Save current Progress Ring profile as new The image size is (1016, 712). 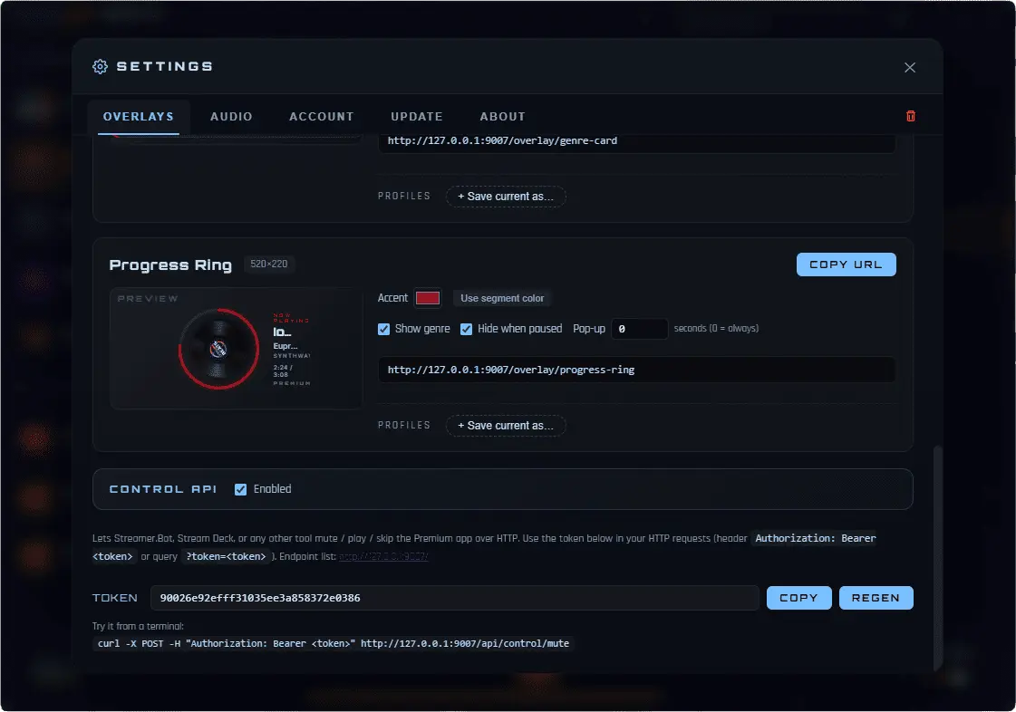pos(506,426)
